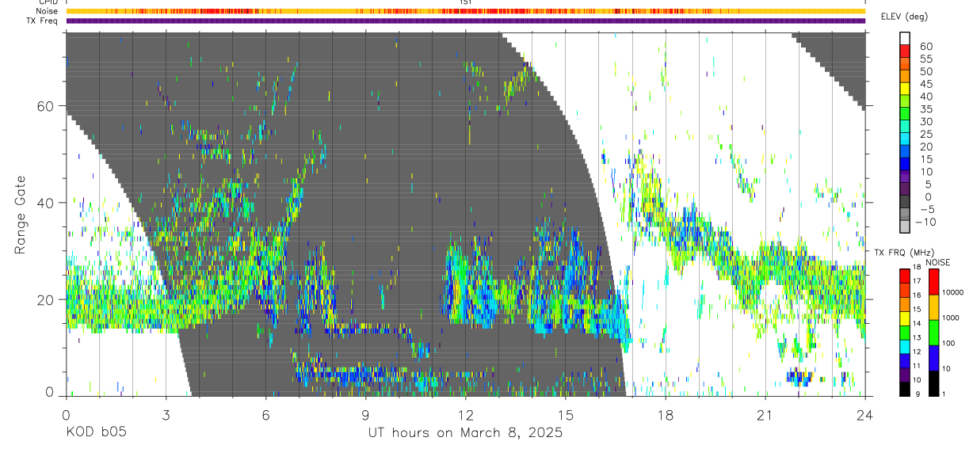Viewport: 973px width, 449px height.
Task: Click the orange segment of the NOISE color bar
Action: tap(933, 307)
